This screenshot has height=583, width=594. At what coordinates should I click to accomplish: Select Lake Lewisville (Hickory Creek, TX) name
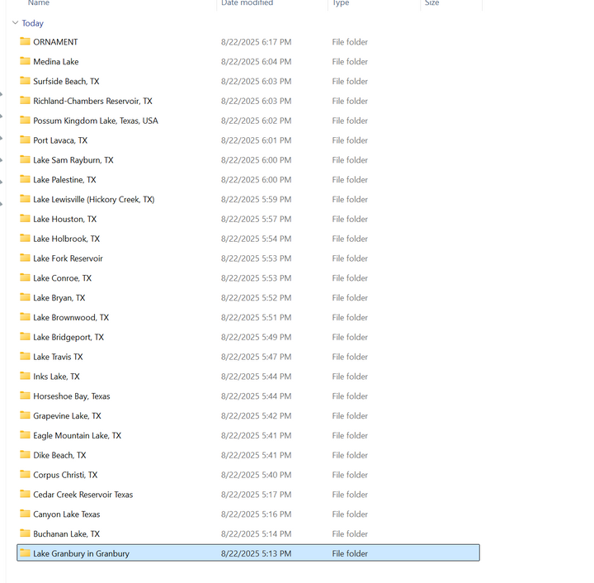click(94, 200)
